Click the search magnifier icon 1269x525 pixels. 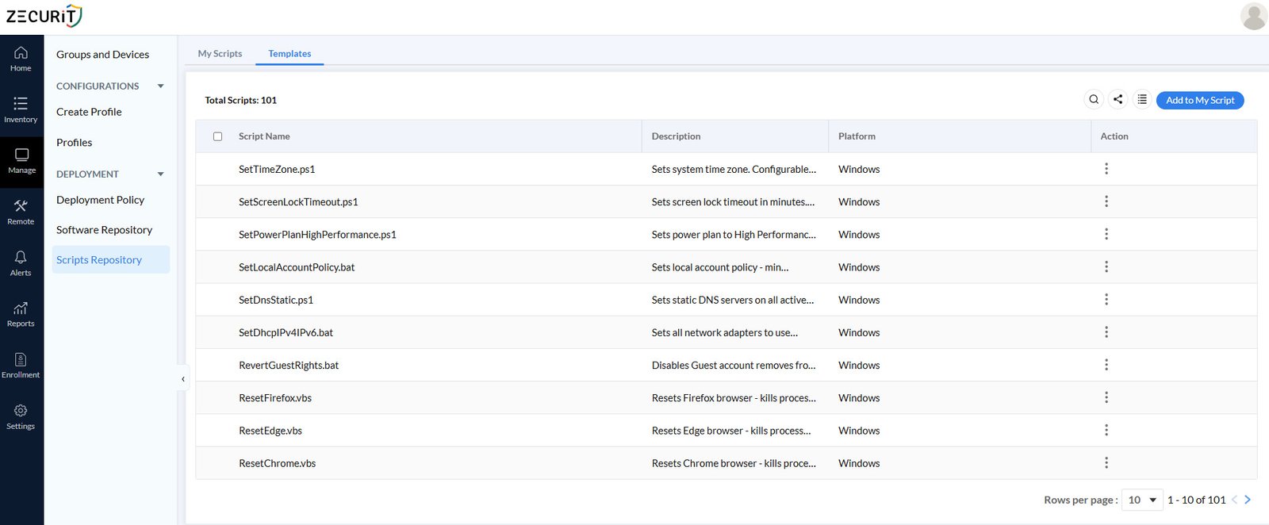click(x=1094, y=99)
